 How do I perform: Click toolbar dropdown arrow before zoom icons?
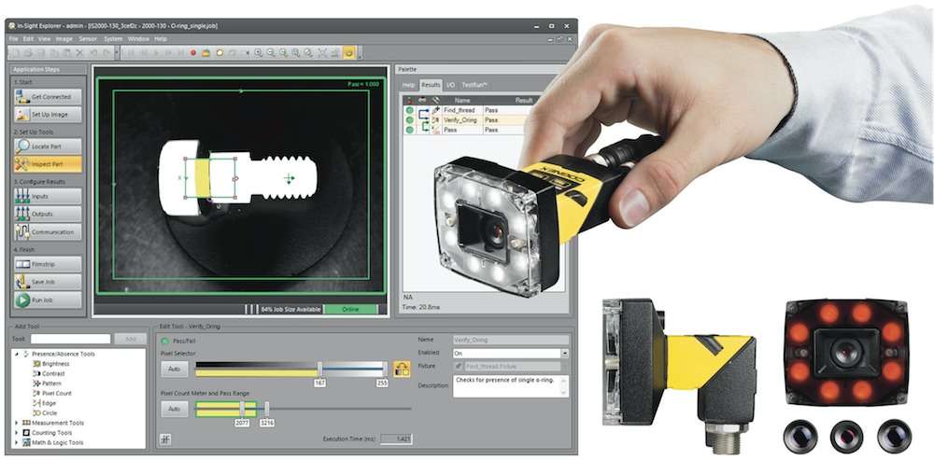click(x=248, y=53)
